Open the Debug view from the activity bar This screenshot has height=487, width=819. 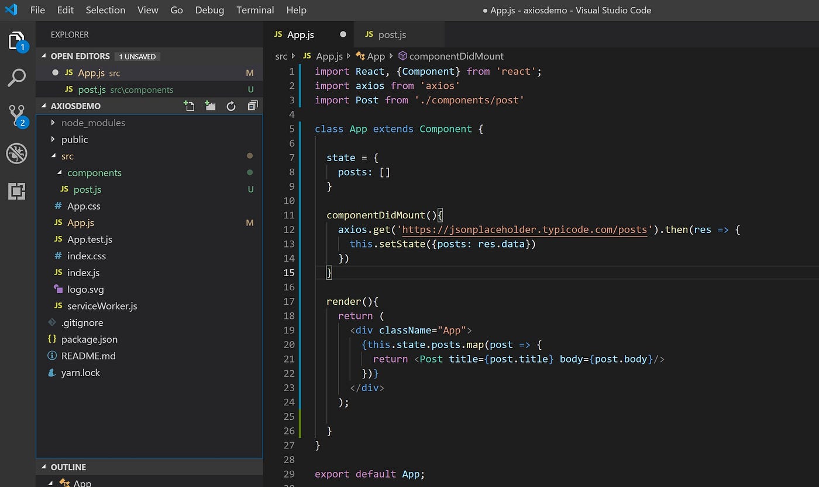[x=18, y=154]
